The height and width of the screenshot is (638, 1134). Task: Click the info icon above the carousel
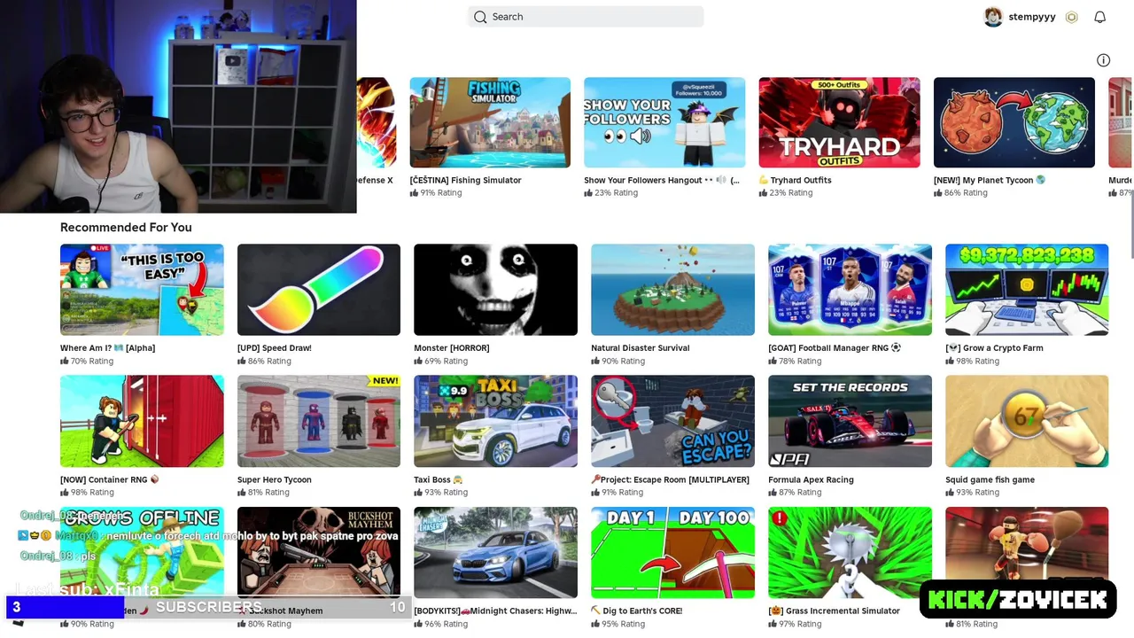pos(1103,60)
